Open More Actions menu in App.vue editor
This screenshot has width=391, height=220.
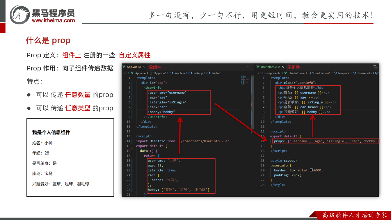coord(249,67)
